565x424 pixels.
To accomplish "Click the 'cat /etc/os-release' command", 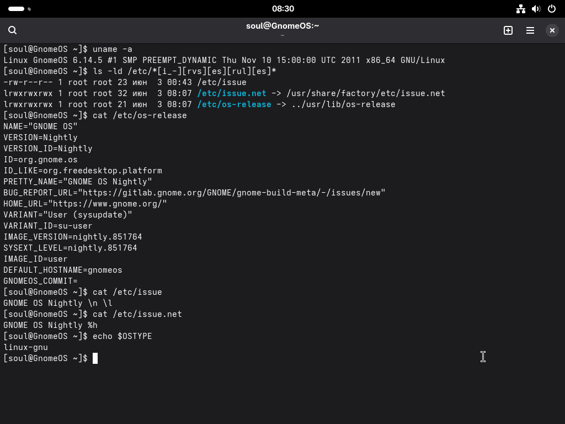I will point(140,115).
